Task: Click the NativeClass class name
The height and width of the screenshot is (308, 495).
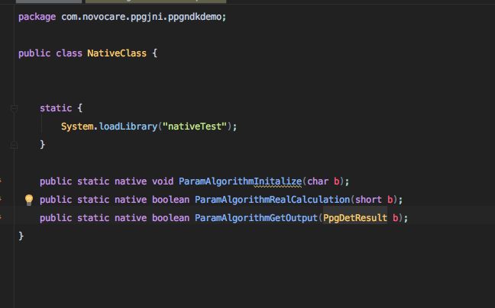Action: pyautogui.click(x=117, y=53)
